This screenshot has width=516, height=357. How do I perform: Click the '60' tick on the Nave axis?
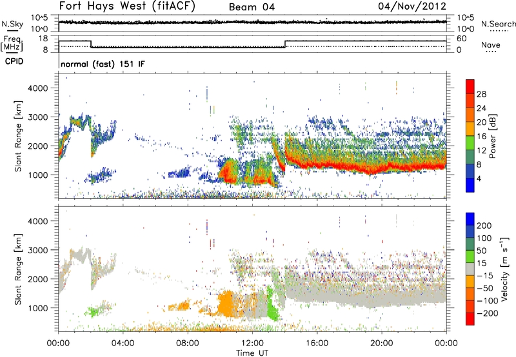point(462,39)
